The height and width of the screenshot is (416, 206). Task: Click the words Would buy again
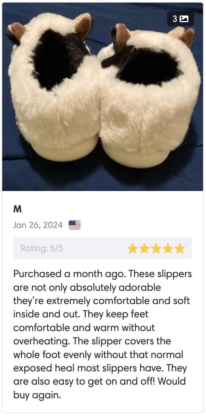pos(100,388)
